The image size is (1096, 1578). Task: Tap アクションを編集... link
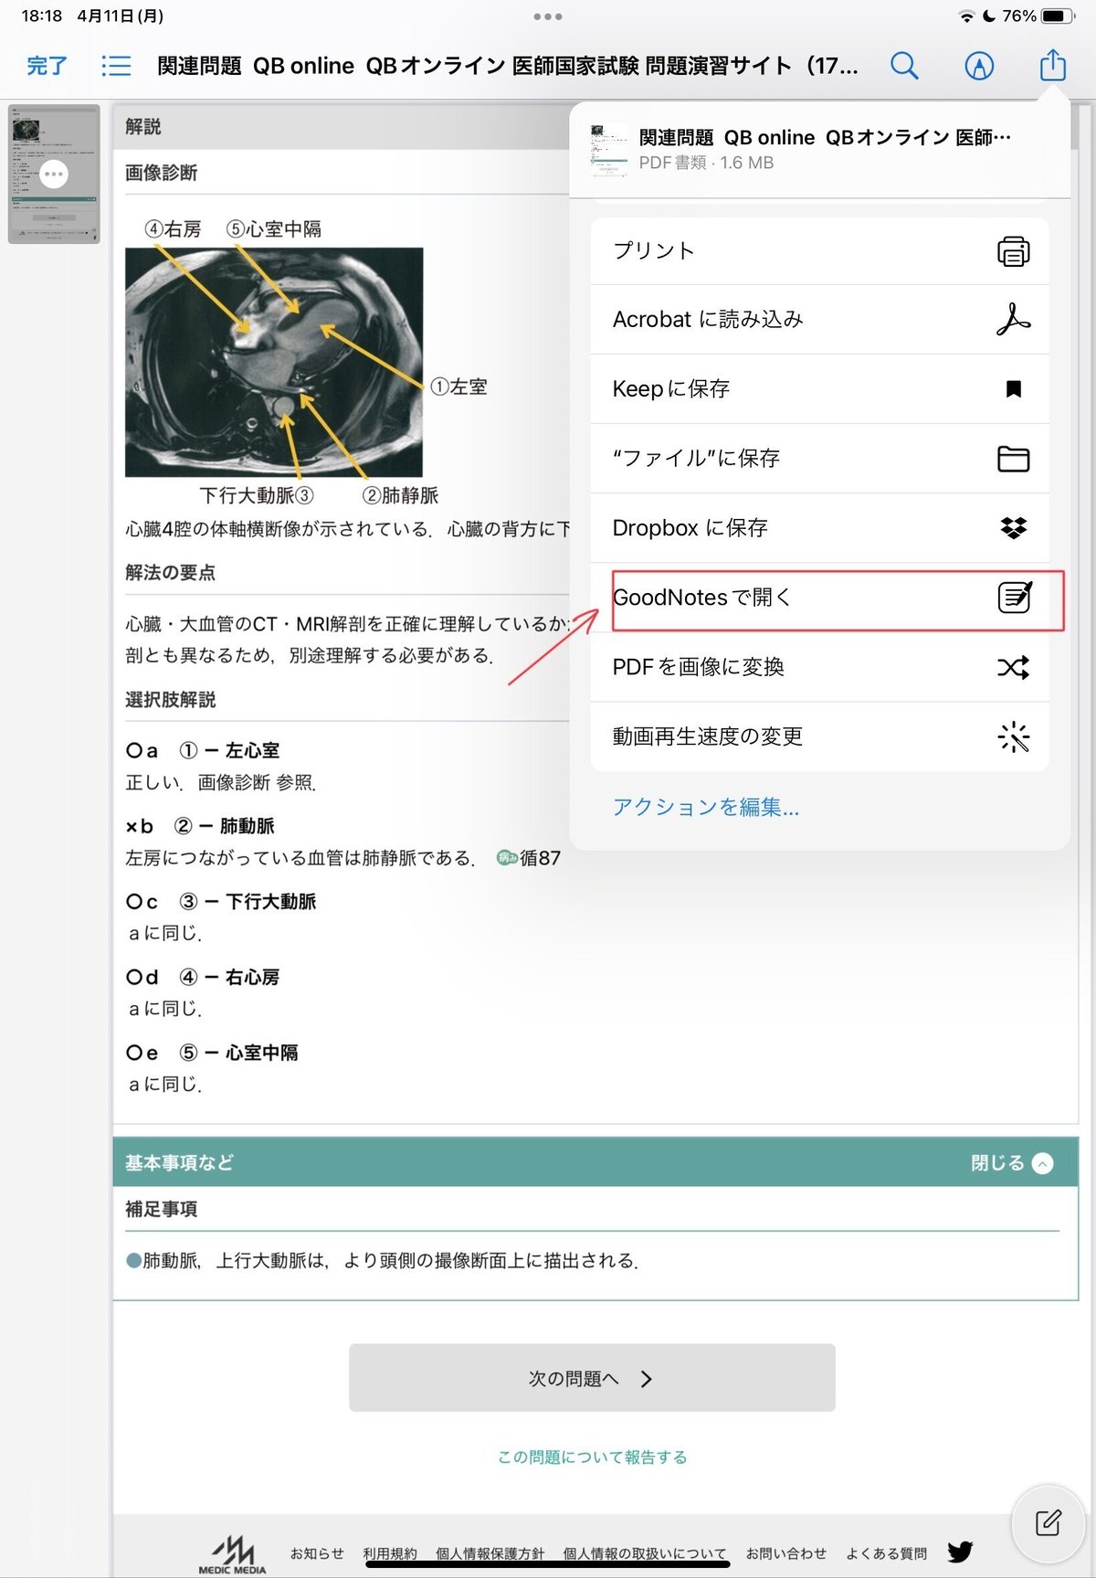[x=705, y=807]
